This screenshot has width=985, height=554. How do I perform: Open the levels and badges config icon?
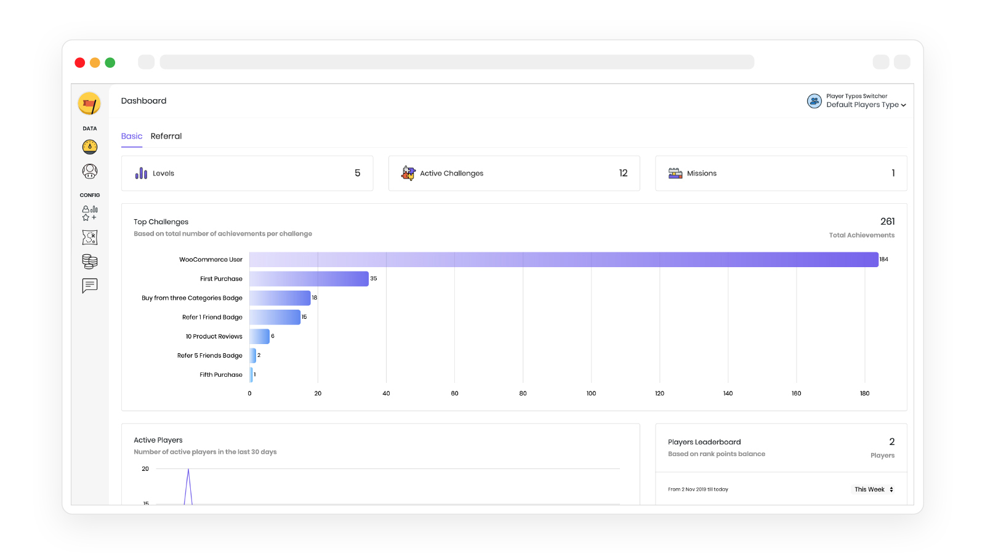point(90,213)
